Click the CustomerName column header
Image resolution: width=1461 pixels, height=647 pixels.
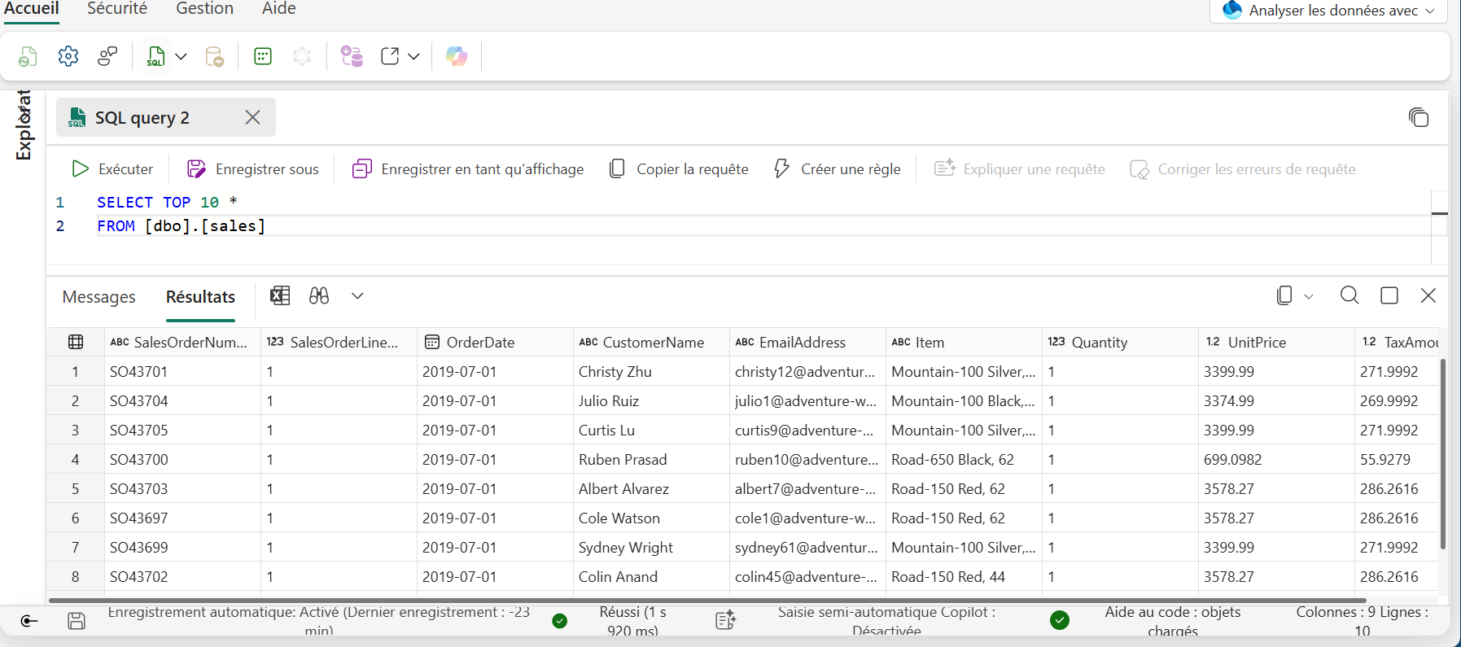(651, 343)
